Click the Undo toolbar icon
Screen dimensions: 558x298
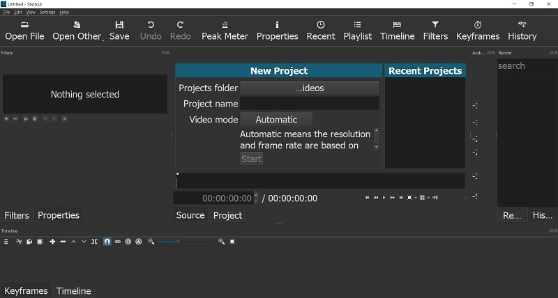151,31
